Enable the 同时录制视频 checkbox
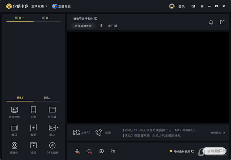Screen dimensions: 231x160 click(171, 151)
